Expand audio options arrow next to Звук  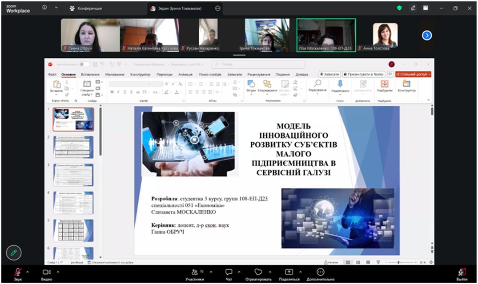point(27,272)
